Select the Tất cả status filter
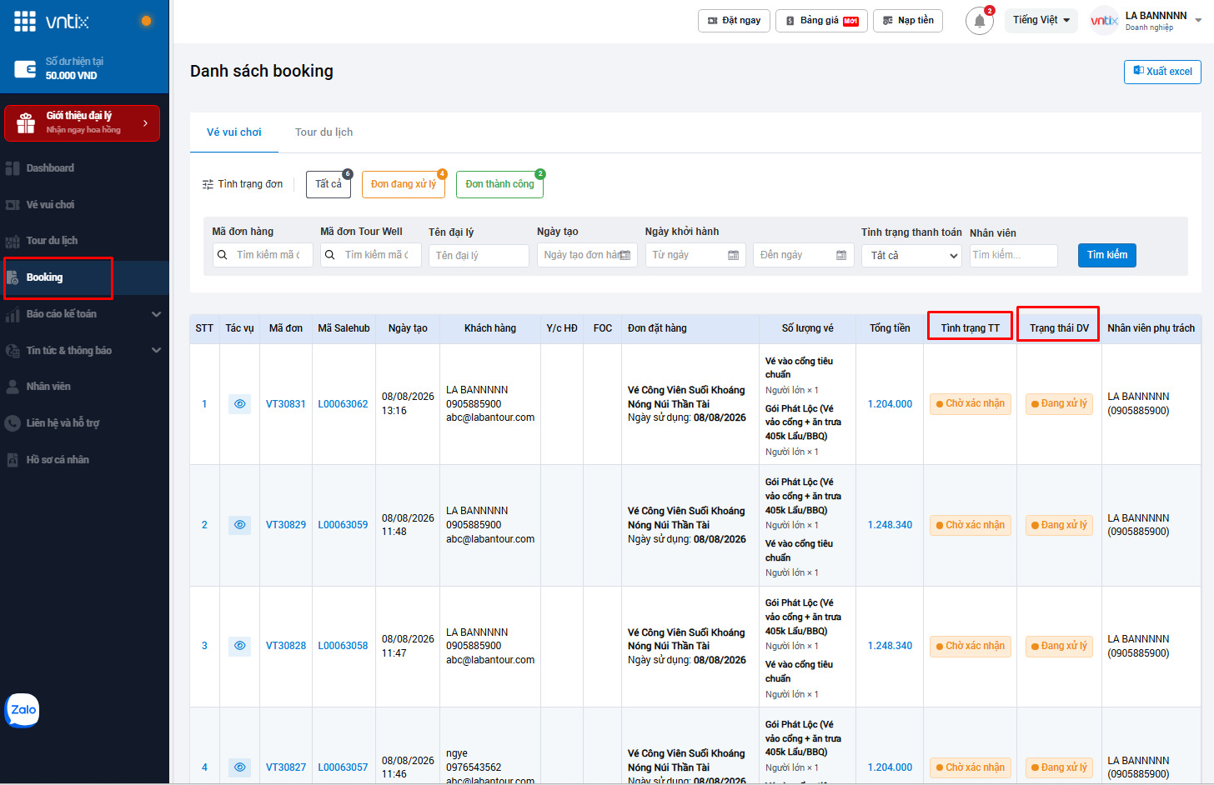The width and height of the screenshot is (1214, 785). pyautogui.click(x=329, y=184)
